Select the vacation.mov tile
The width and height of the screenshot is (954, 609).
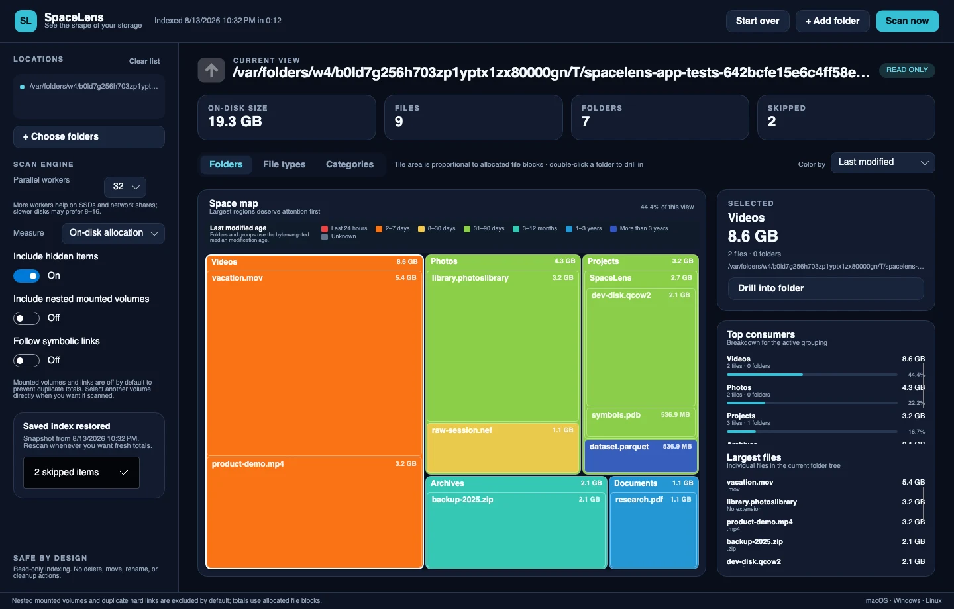point(315,364)
